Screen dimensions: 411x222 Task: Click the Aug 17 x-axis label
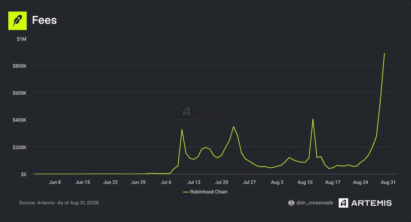tap(333, 182)
